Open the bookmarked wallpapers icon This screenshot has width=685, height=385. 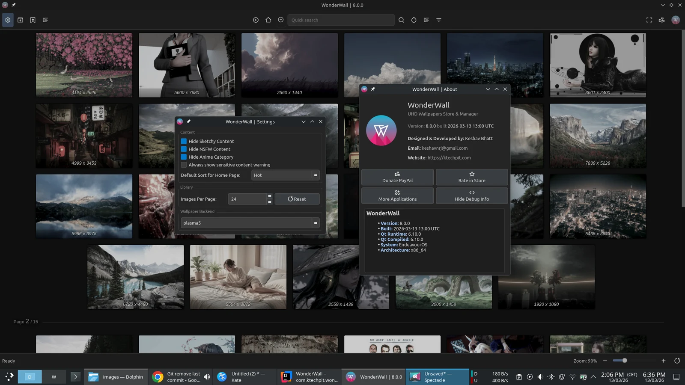click(33, 20)
